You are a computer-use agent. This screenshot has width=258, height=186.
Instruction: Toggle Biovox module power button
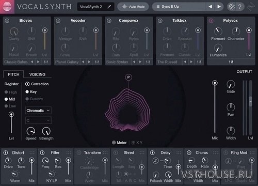(x=7, y=21)
